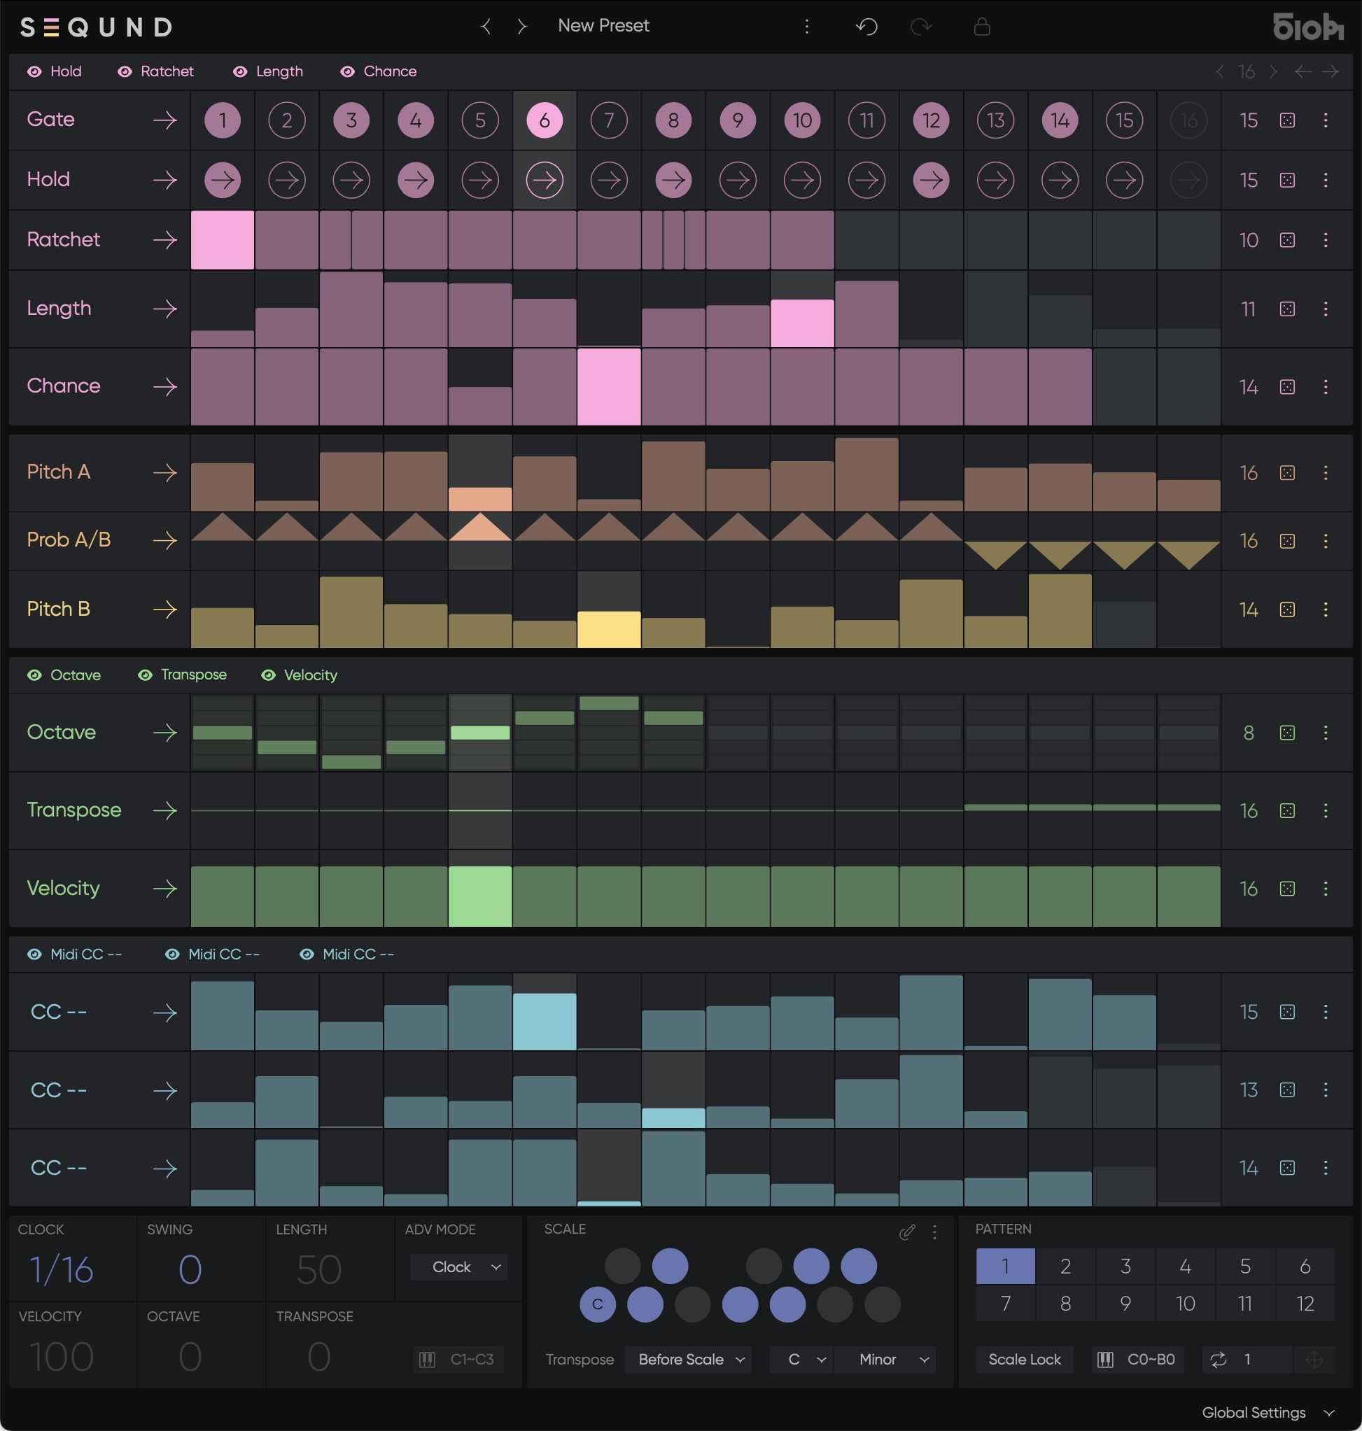
Task: Click the Ratchet row direction arrow
Action: pos(164,239)
